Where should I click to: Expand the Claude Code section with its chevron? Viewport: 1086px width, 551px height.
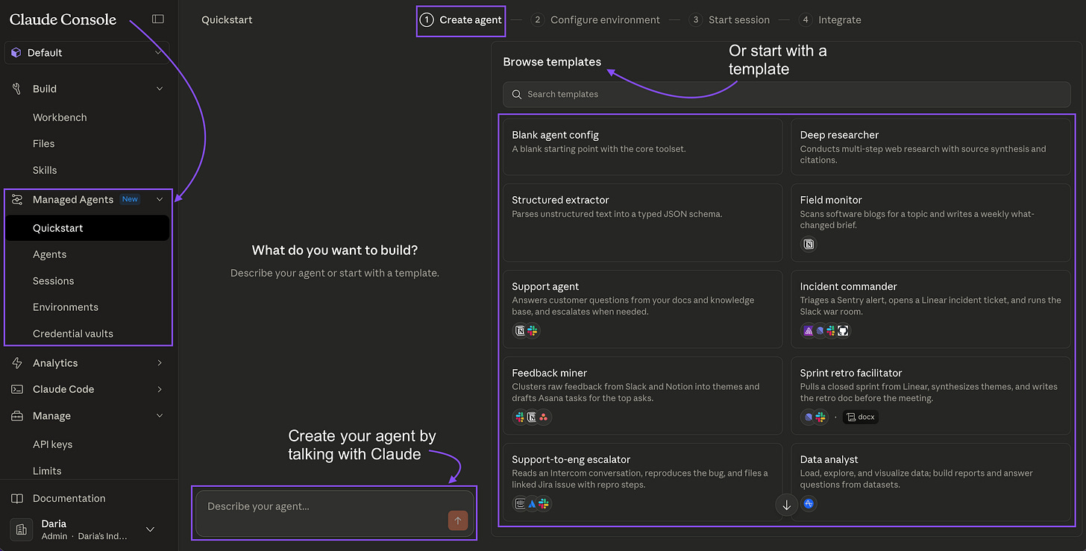159,389
